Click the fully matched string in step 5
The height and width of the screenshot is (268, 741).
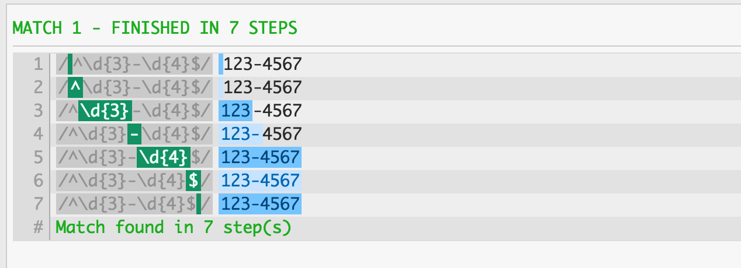click(260, 157)
